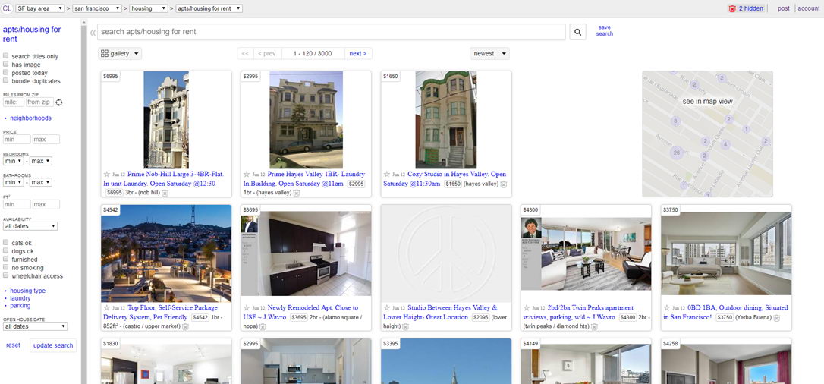The width and height of the screenshot is (824, 384).
Task: Star the Newly Remodeled Apt listing
Action: (x=247, y=308)
